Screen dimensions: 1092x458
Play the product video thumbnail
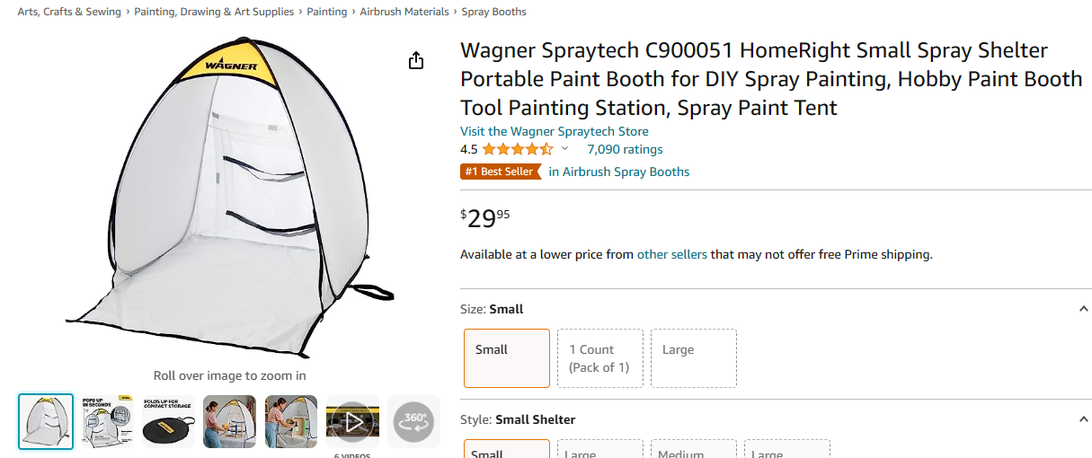(352, 421)
